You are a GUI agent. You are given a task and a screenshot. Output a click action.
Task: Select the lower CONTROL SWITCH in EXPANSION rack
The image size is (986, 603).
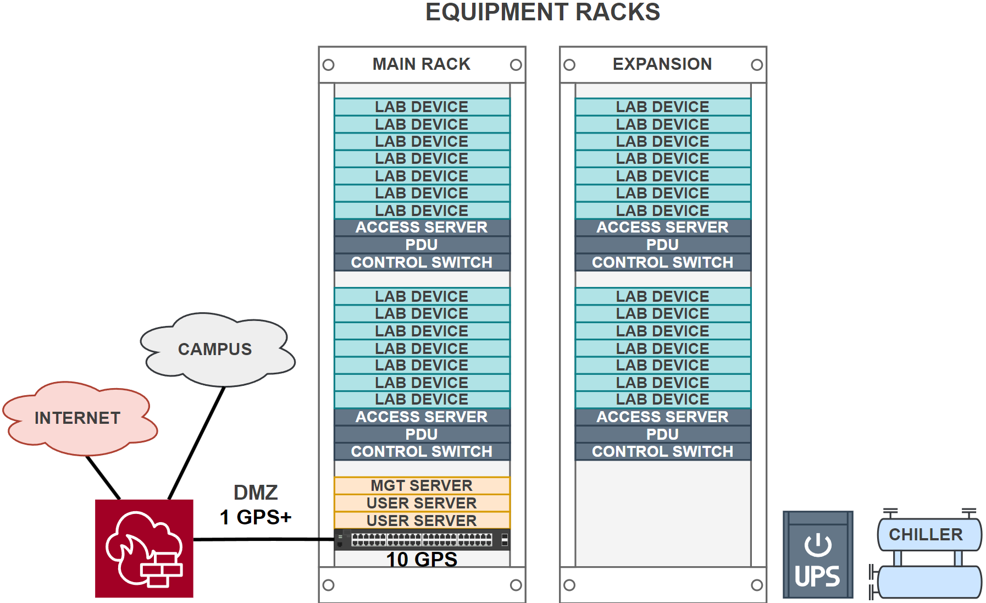(x=662, y=451)
